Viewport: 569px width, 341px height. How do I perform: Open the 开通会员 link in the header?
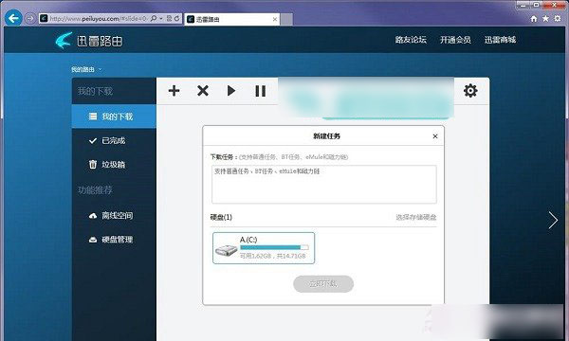click(x=455, y=40)
